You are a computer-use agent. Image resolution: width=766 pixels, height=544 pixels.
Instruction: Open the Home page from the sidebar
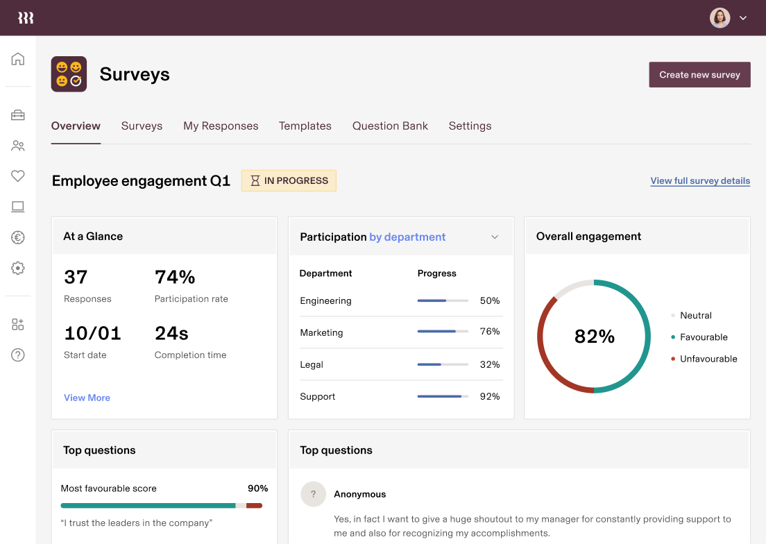click(x=18, y=58)
